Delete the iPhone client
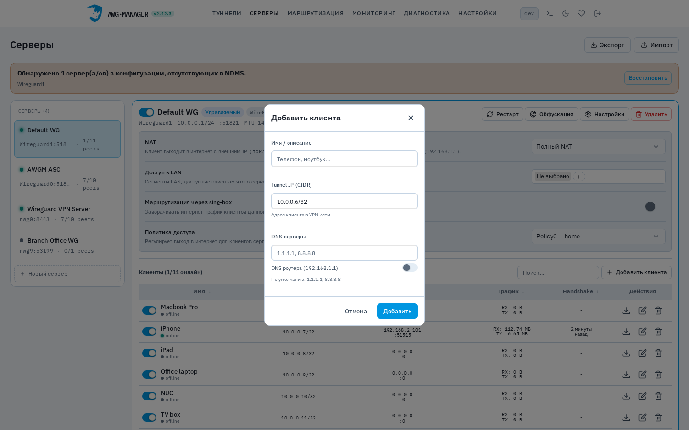Screen dimensions: 689x430 coord(658,332)
